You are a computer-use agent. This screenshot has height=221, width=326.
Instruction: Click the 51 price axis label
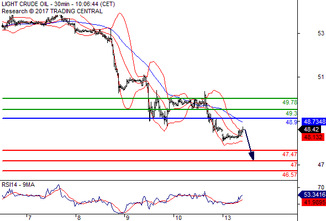(321, 77)
